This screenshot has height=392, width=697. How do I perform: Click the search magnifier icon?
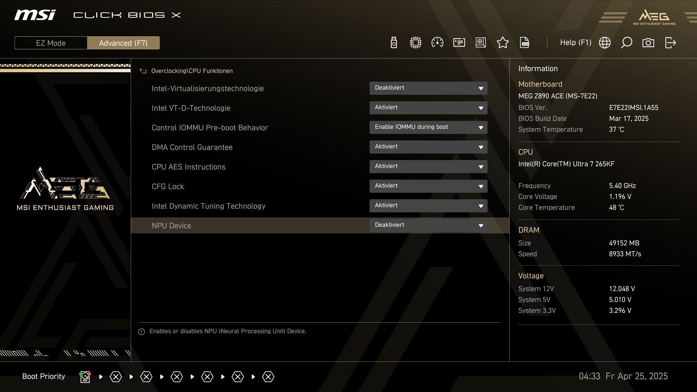[x=626, y=43]
